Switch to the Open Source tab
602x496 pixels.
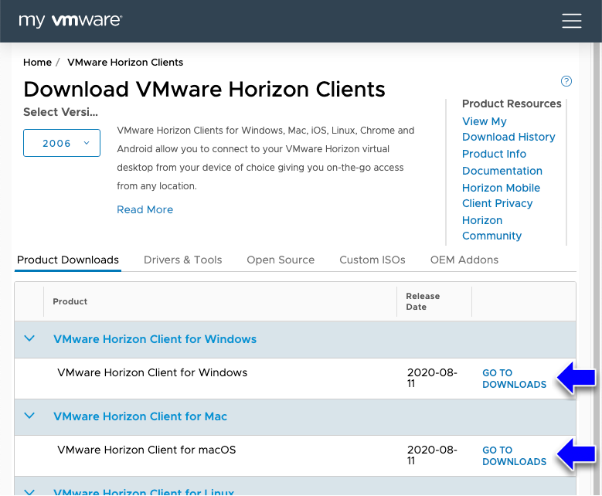281,260
